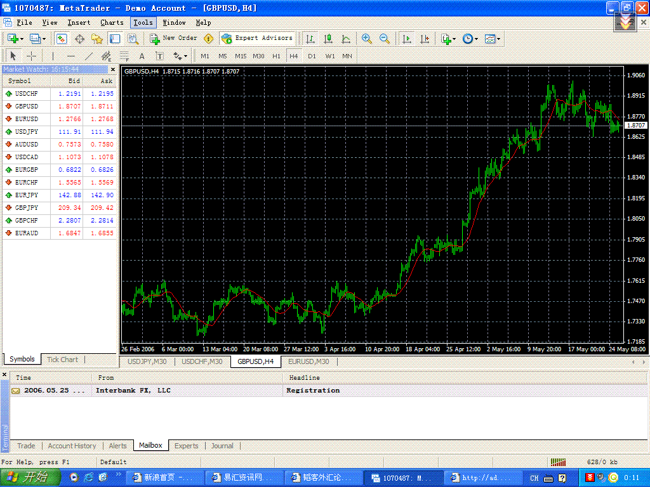Screen dimensions: 650x487
Task: Switch to M1 timeframe
Action: click(205, 56)
